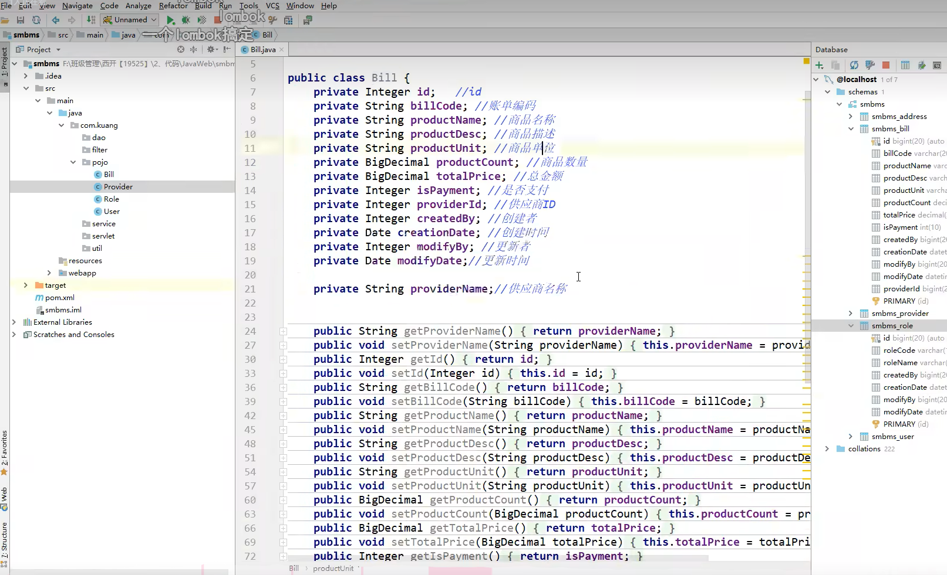Open the SQL console icon
The width and height of the screenshot is (947, 575).
tap(937, 65)
